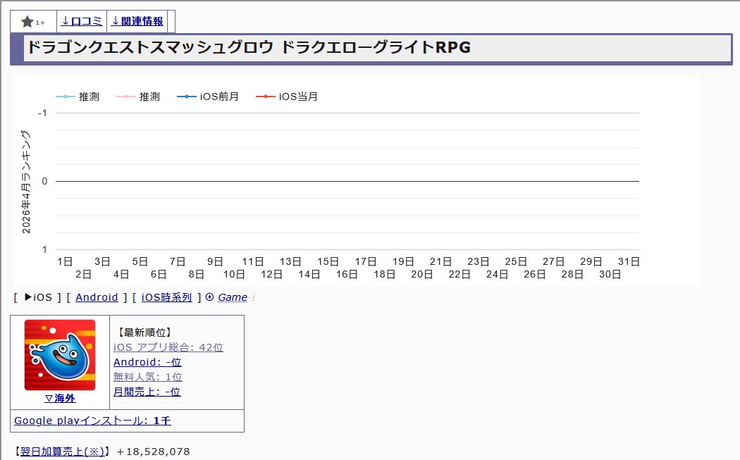740x460 pixels.
Task: Click the Google playインストール 1千 link
Action: 92,421
